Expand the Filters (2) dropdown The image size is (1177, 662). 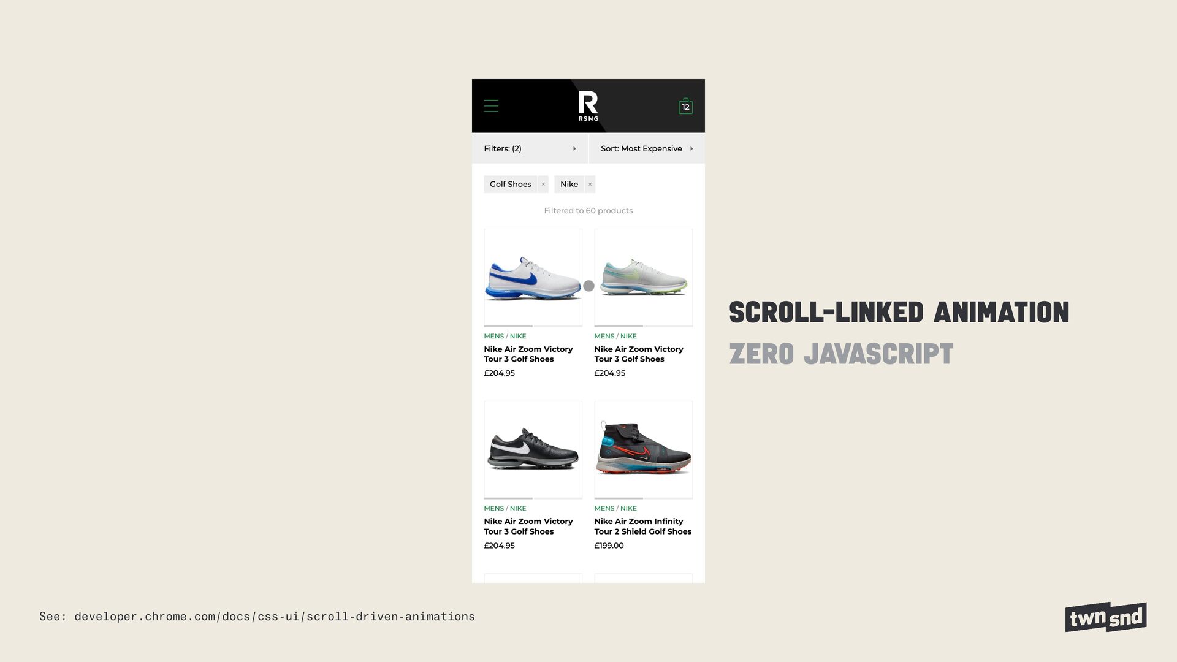tap(530, 149)
